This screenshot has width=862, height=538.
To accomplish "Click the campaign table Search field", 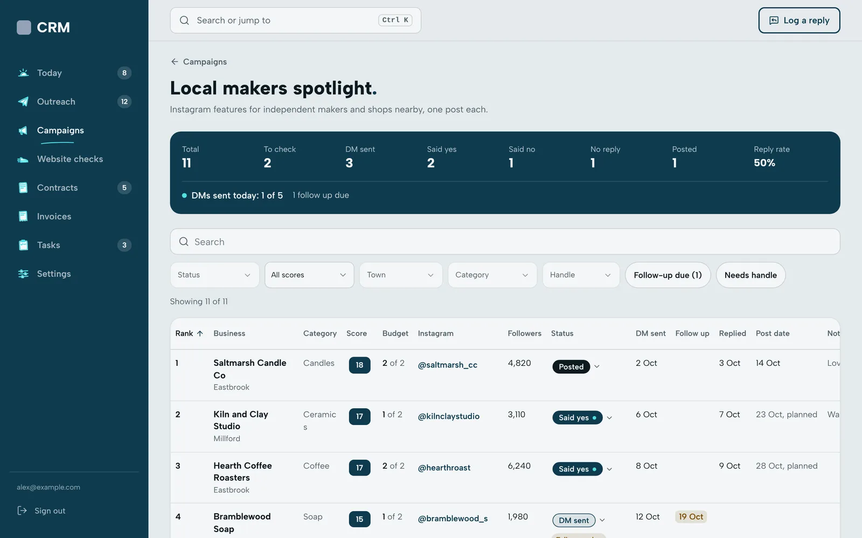I will pyautogui.click(x=505, y=242).
